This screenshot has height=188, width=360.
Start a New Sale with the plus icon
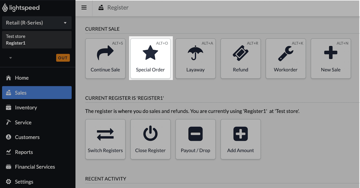[x=331, y=59]
